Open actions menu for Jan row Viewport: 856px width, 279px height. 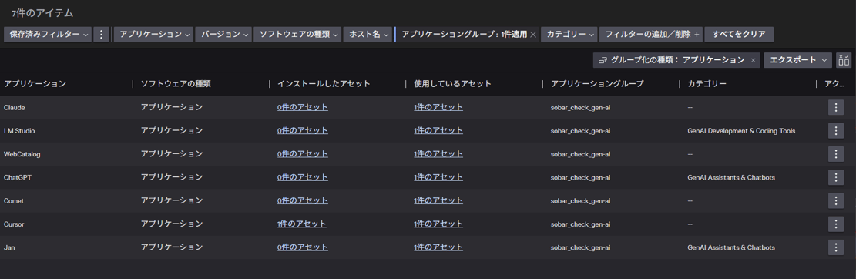click(x=836, y=247)
